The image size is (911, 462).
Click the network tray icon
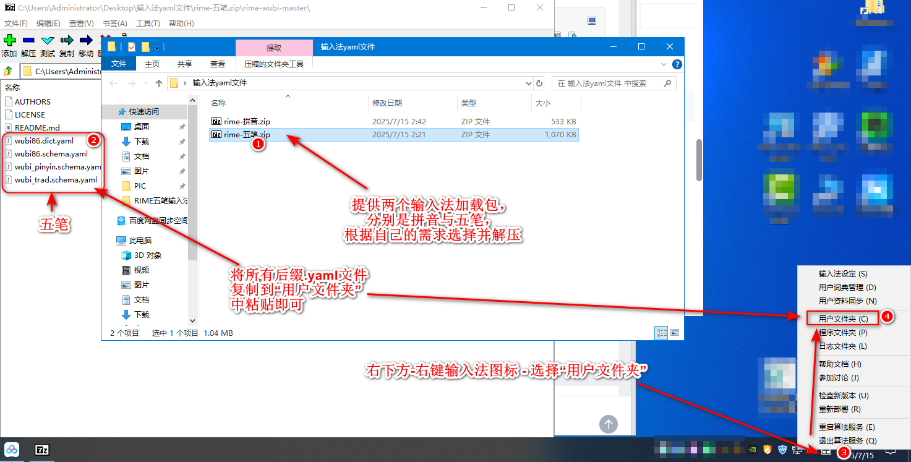pos(797,450)
